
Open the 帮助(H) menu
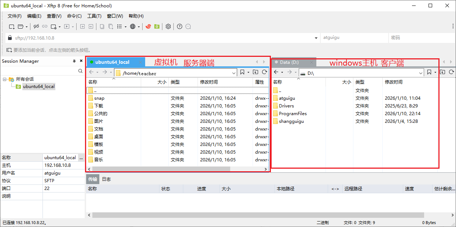pyautogui.click(x=136, y=16)
